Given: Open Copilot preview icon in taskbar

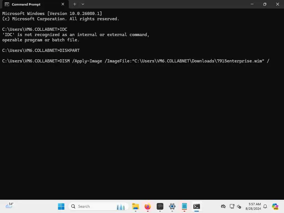Looking at the screenshot, I should tap(275, 206).
